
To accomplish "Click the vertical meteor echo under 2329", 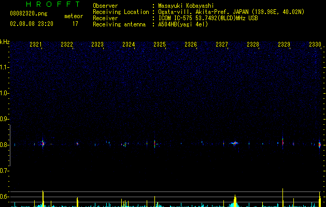I will 283,142.
